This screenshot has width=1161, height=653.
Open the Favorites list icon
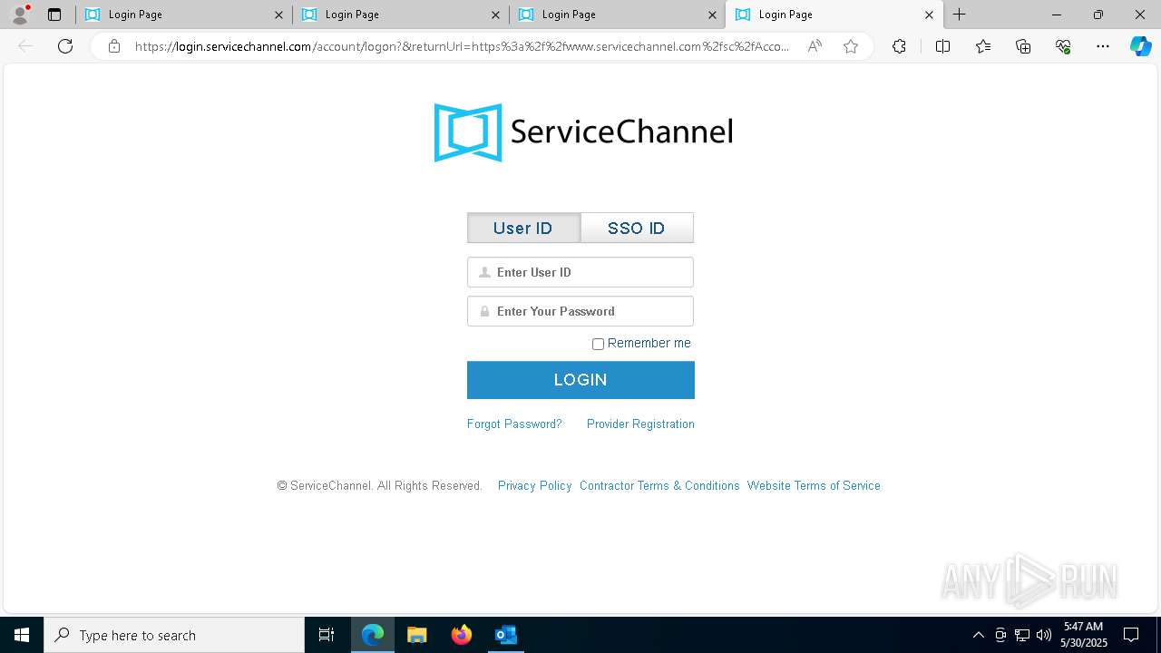point(983,46)
